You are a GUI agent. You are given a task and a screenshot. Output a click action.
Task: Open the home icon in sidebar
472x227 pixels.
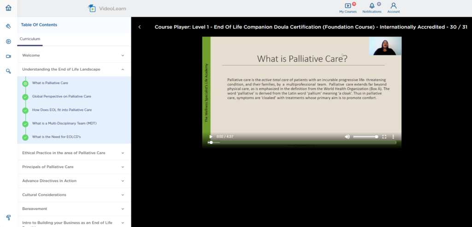coord(8,8)
